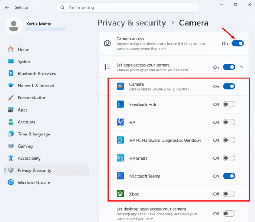Click the Windows Update sync icon
The width and height of the screenshot is (255, 222).
(x=11, y=182)
